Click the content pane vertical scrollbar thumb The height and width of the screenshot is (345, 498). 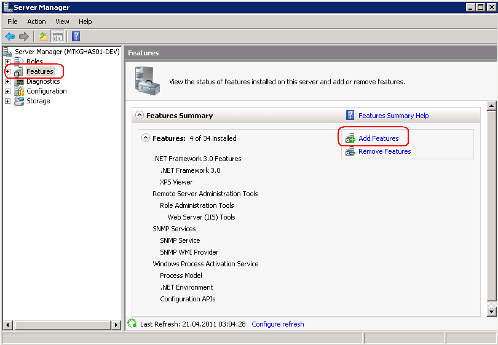point(491,205)
